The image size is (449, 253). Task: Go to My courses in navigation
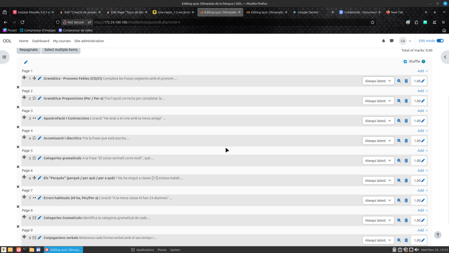[x=62, y=41]
